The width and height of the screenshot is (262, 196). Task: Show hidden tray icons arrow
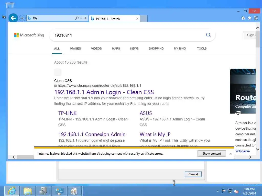coord(217,191)
